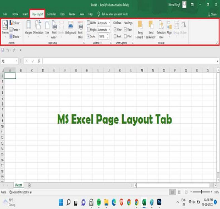The height and width of the screenshot is (209, 220).
Task: Open the File tab
Action: pos(5,14)
